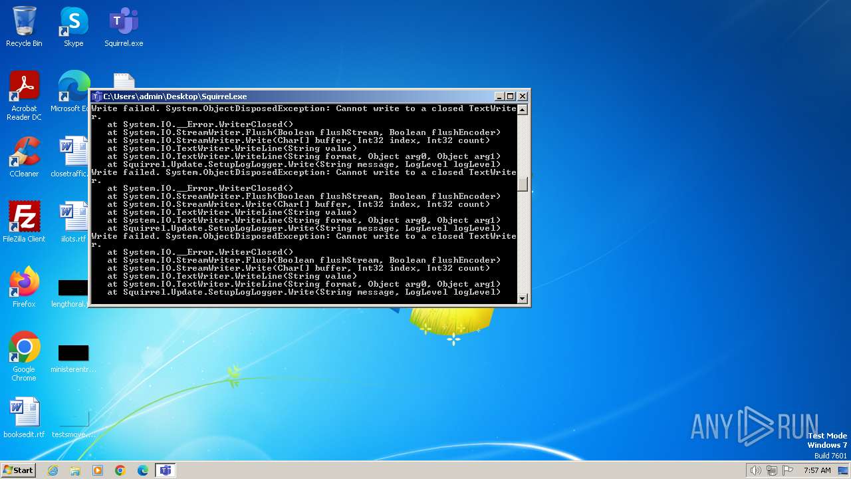Screen dimensions: 851x479
Task: Open Chrome from the taskbar
Action: [120, 470]
